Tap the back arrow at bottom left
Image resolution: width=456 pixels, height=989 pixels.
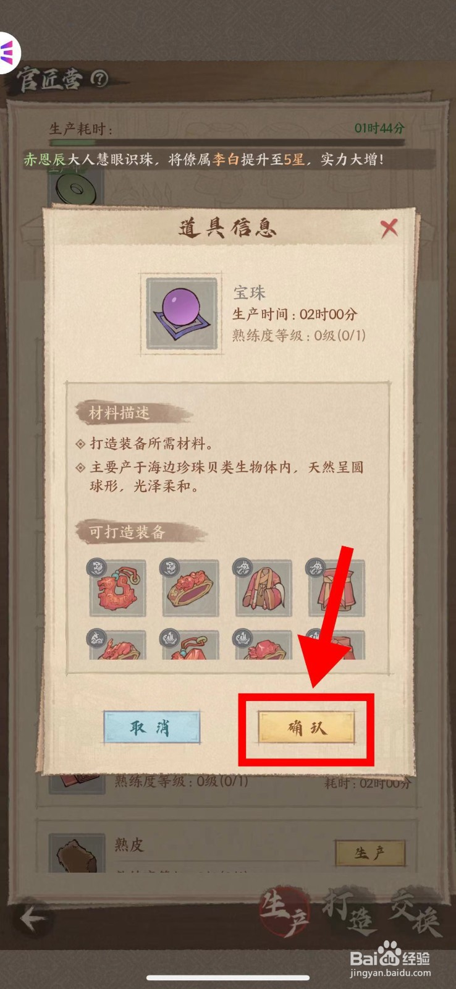32,919
